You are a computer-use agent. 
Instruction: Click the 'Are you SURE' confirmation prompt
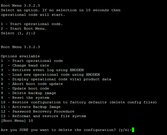66,130
